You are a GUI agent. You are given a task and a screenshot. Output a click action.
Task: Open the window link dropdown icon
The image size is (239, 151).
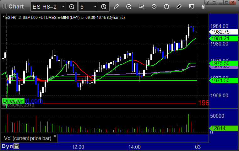[x=214, y=2]
